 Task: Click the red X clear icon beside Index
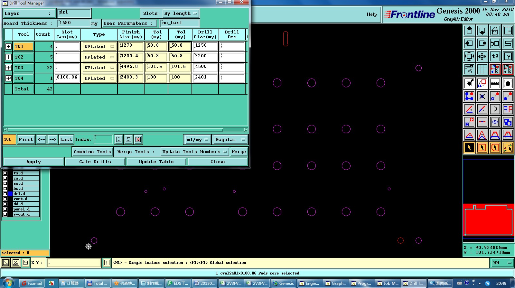(x=138, y=139)
